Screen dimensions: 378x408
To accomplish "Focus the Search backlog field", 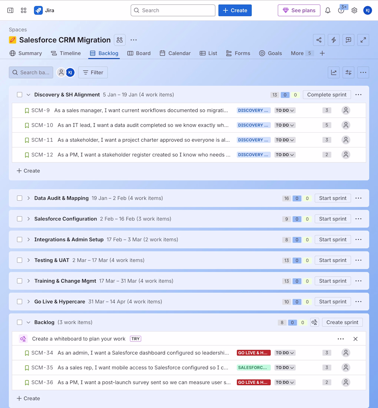I will (31, 72).
